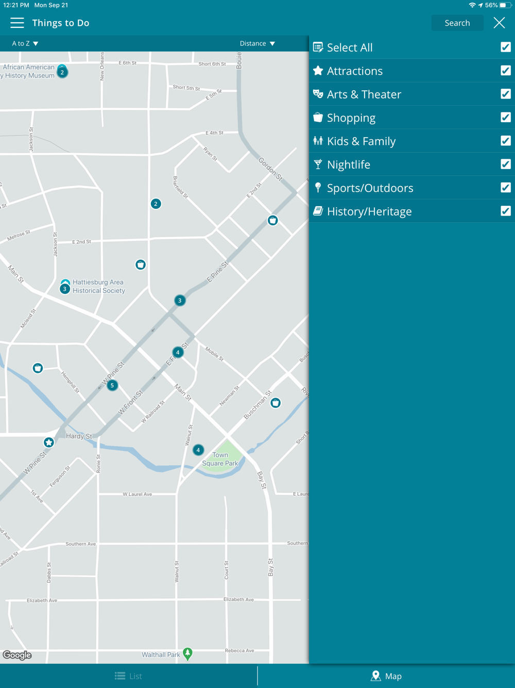Tap the African American History Museum cluster marker
The width and height of the screenshot is (515, 688).
(x=62, y=72)
